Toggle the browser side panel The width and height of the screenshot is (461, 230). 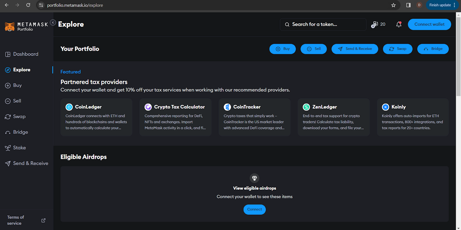[x=408, y=5]
